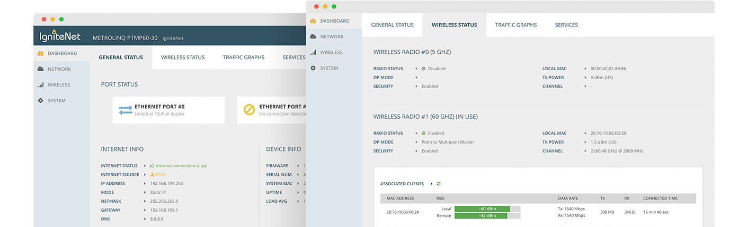Click Wireless bars icon in front window sidebar

[x=313, y=52]
